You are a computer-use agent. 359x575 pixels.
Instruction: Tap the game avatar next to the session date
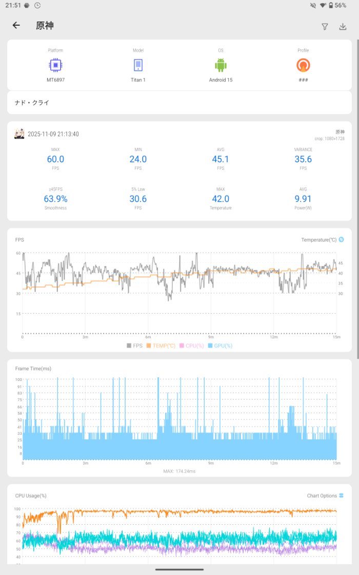pyautogui.click(x=19, y=134)
